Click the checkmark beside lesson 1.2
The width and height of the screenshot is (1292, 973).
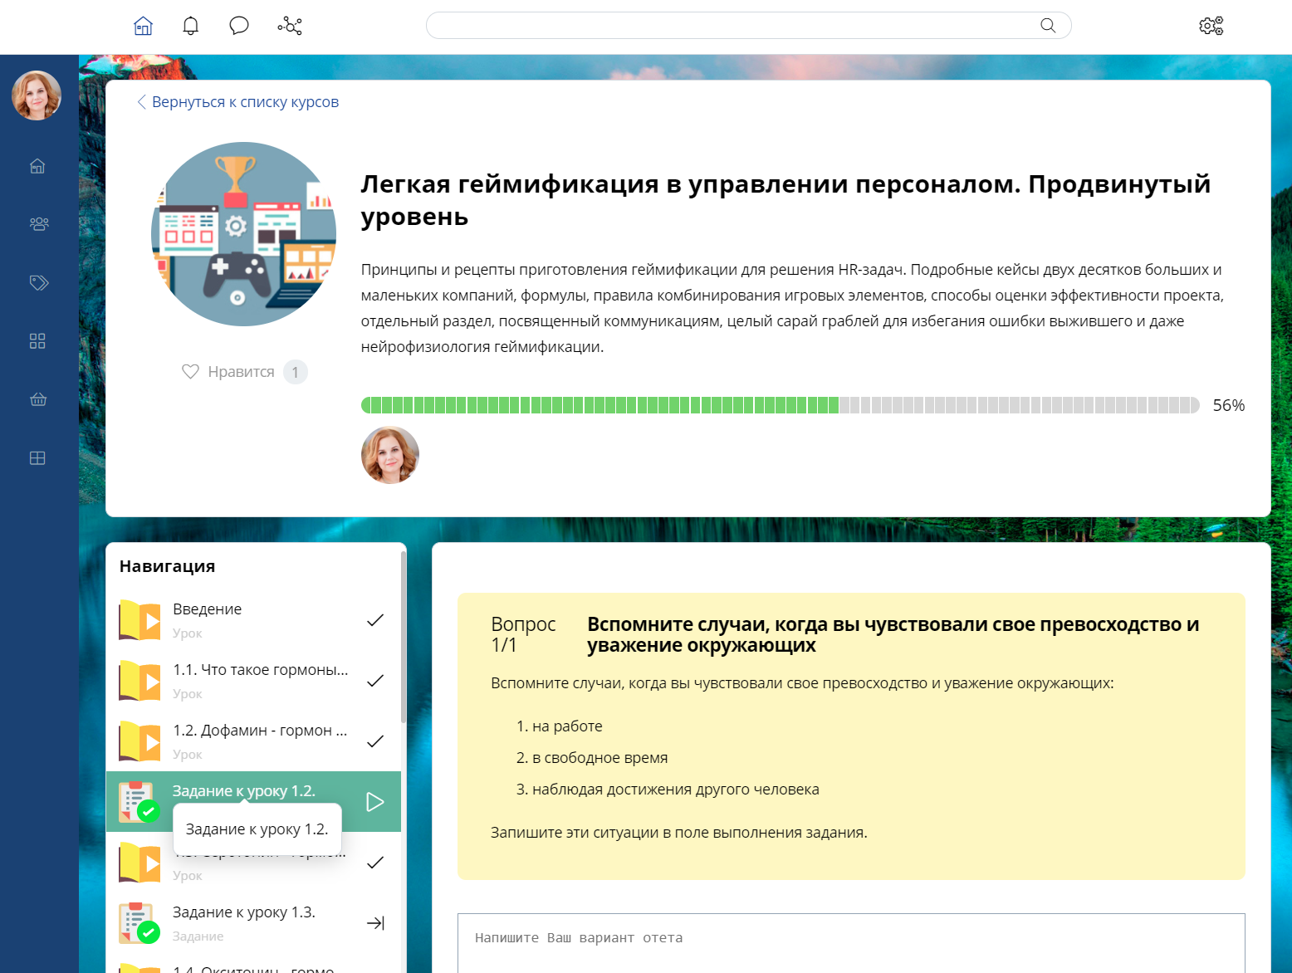coord(375,741)
